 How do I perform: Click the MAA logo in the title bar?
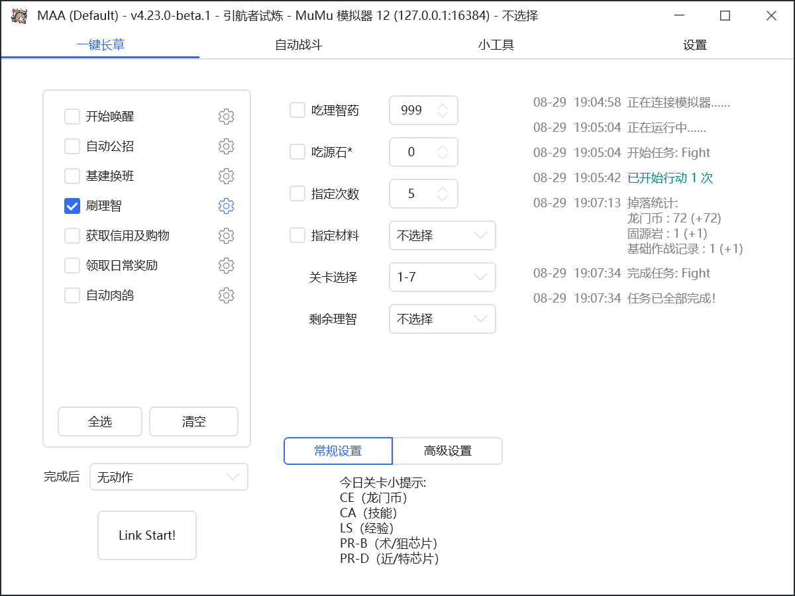pos(19,15)
